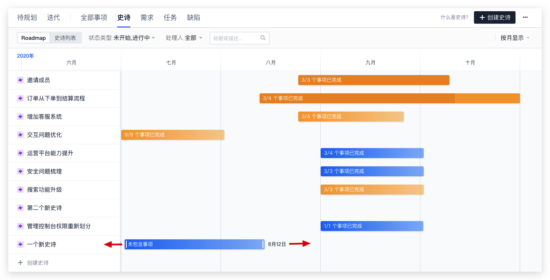Screen dimensions: 550x280
Task: Open the 迭代 tab
Action: coord(54,17)
